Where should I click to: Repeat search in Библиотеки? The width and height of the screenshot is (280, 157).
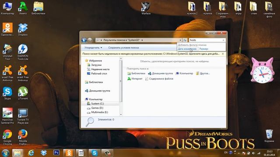tap(136, 73)
